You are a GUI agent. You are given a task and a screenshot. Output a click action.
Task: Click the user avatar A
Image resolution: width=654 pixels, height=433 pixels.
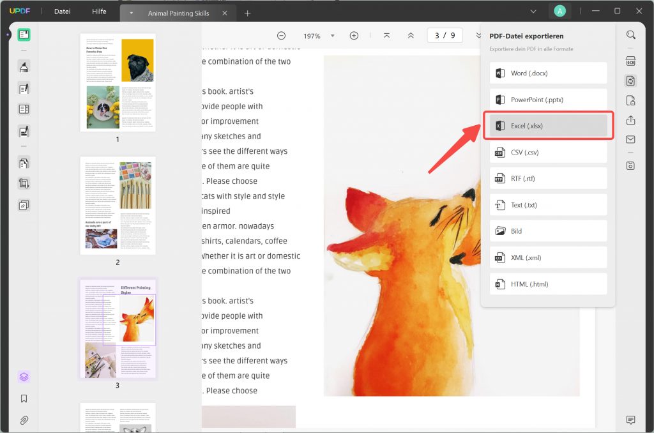pyautogui.click(x=559, y=11)
